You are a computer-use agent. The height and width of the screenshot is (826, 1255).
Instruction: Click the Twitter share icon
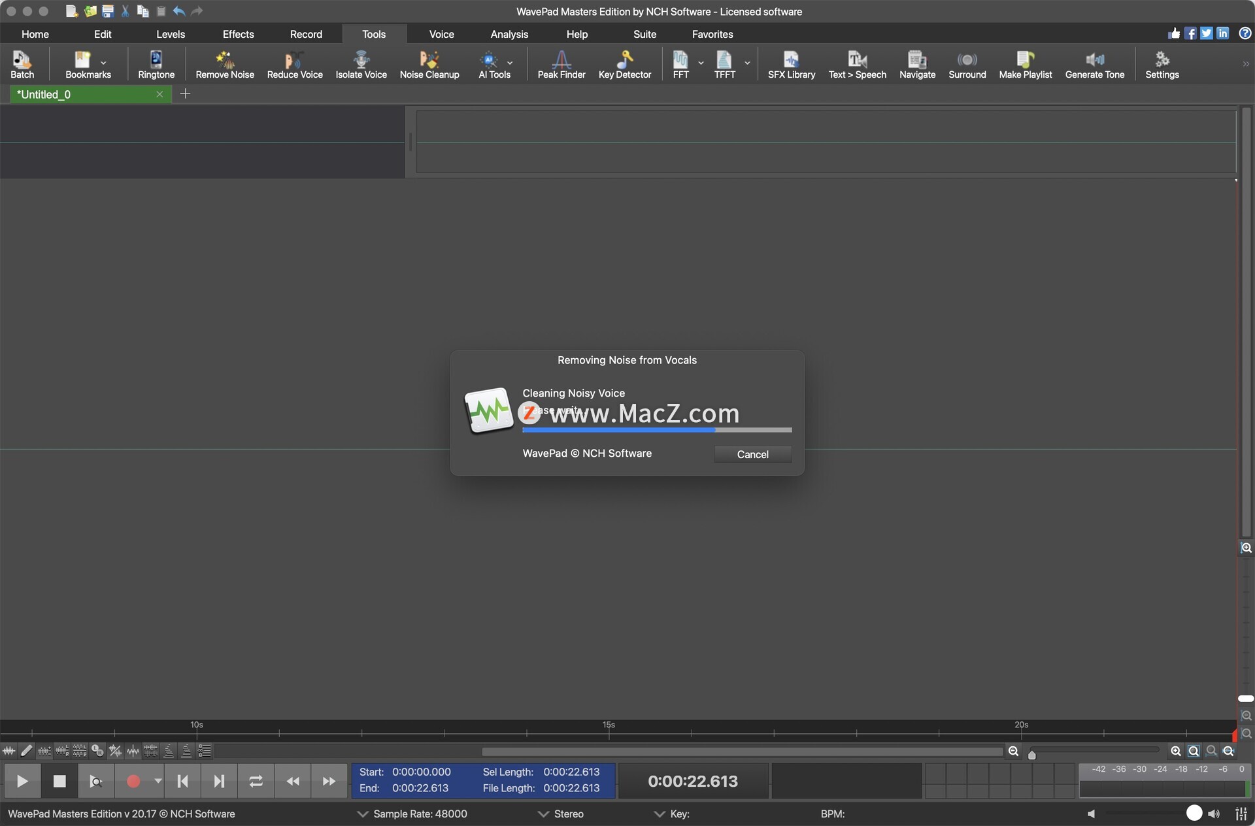[1207, 33]
